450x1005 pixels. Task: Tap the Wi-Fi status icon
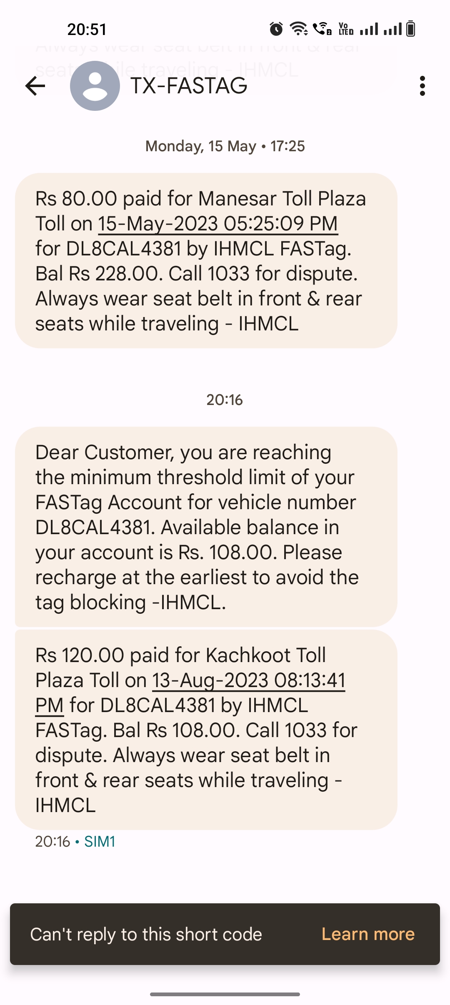(x=298, y=29)
